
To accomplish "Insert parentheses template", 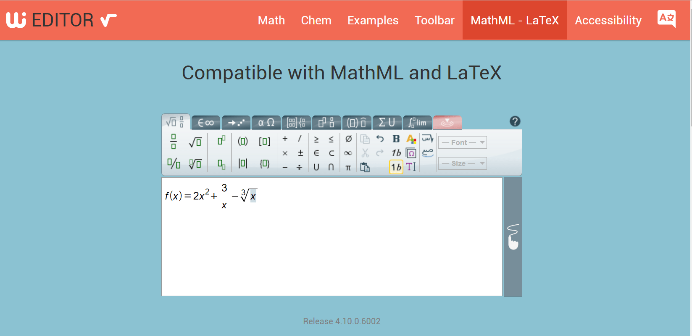I will 243,142.
